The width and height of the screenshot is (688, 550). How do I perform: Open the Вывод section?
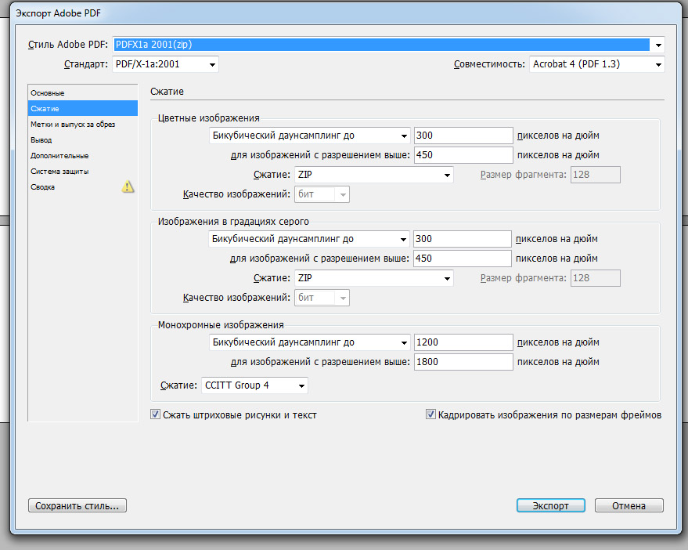82,140
